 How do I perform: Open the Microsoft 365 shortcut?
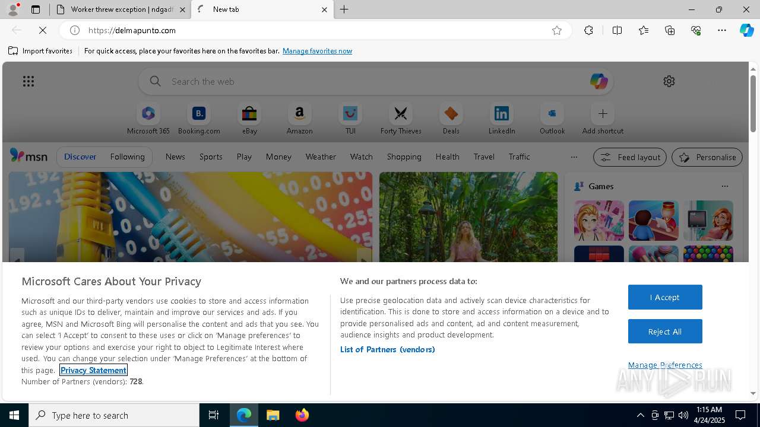(148, 119)
